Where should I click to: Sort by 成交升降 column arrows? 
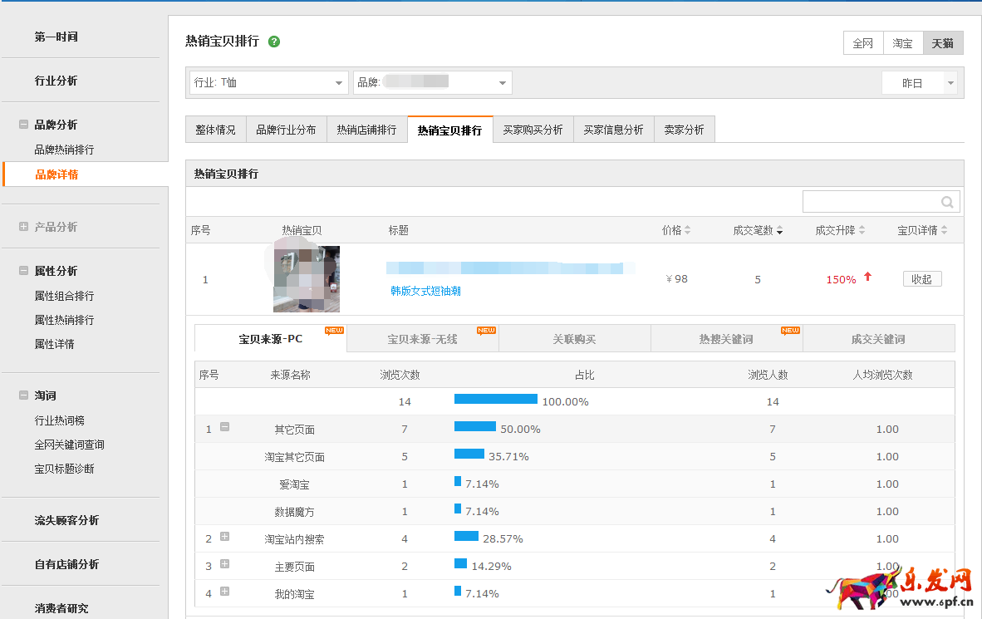pos(862,230)
